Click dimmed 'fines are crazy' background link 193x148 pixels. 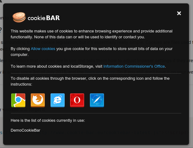(x=100, y=72)
